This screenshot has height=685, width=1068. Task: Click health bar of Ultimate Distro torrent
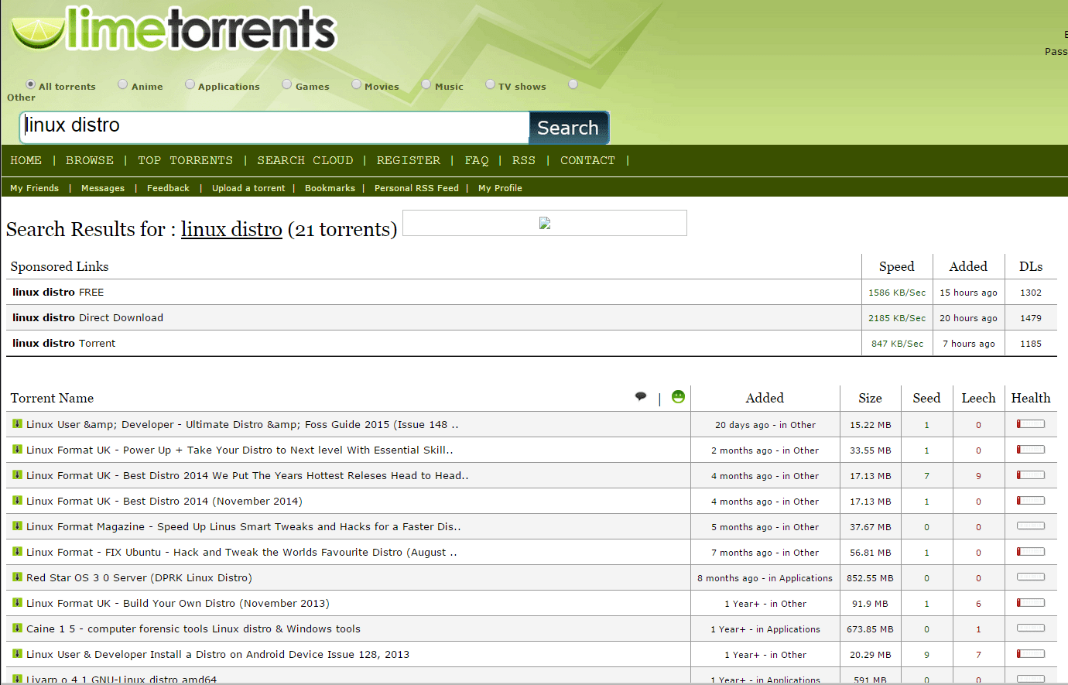[1030, 424]
